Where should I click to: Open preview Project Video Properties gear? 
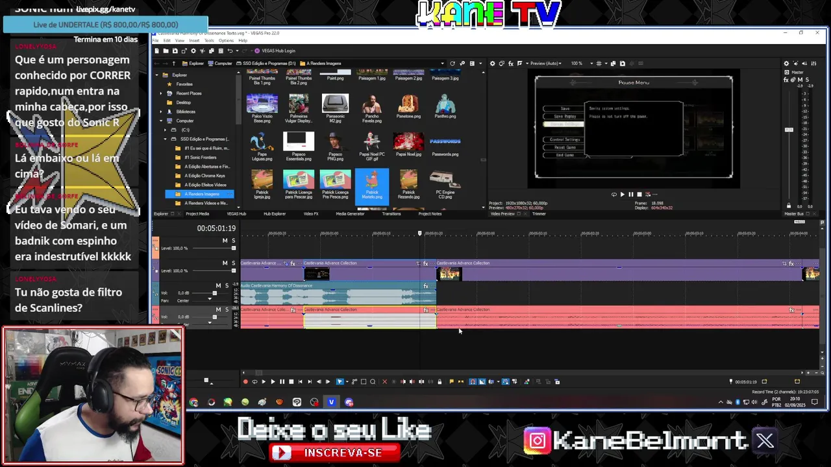[x=493, y=64]
